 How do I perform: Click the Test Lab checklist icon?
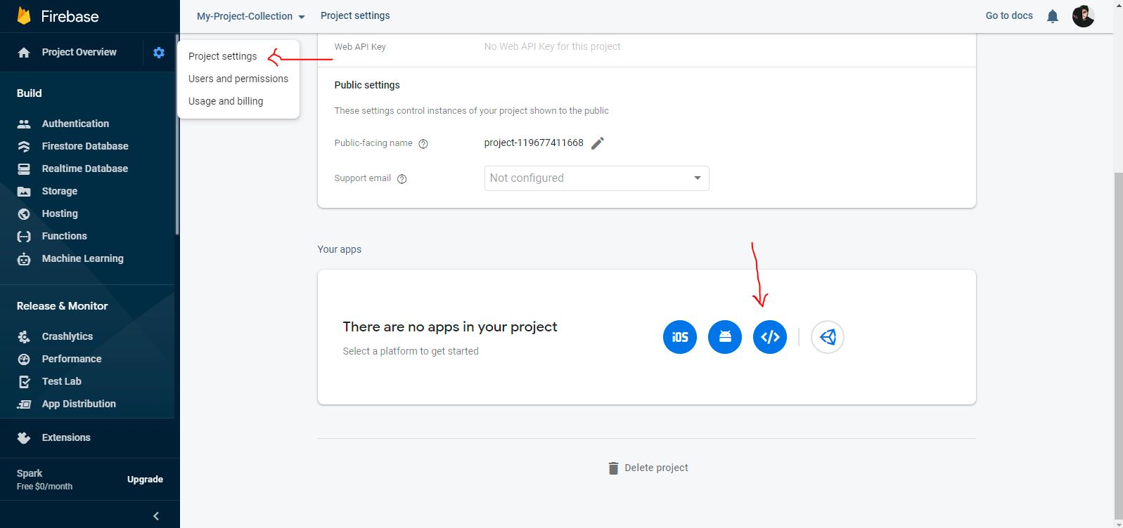click(24, 382)
